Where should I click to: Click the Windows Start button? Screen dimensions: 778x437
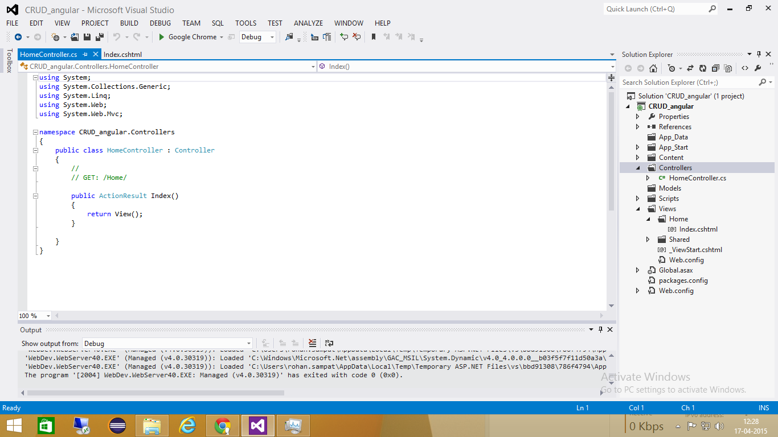pos(14,426)
